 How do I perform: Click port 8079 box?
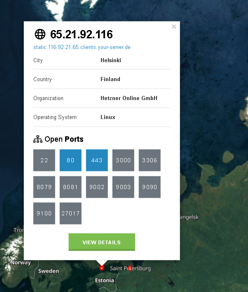coord(44,187)
